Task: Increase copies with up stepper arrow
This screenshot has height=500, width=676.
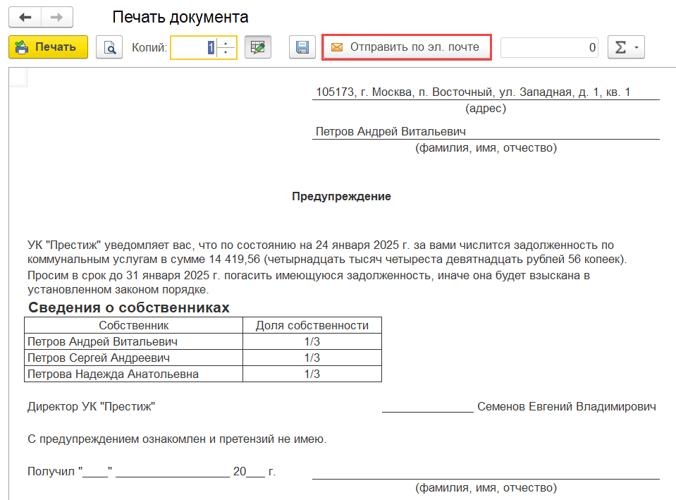Action: [226, 42]
